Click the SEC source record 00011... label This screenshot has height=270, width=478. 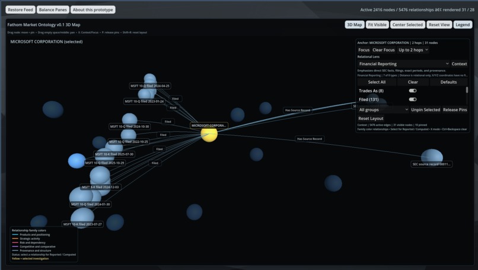431,164
